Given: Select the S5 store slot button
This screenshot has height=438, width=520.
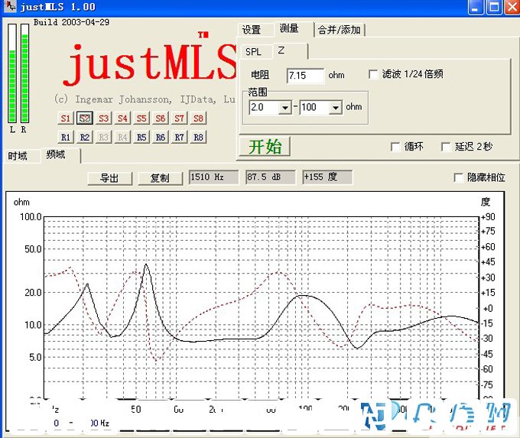Looking at the screenshot, I should pos(141,118).
